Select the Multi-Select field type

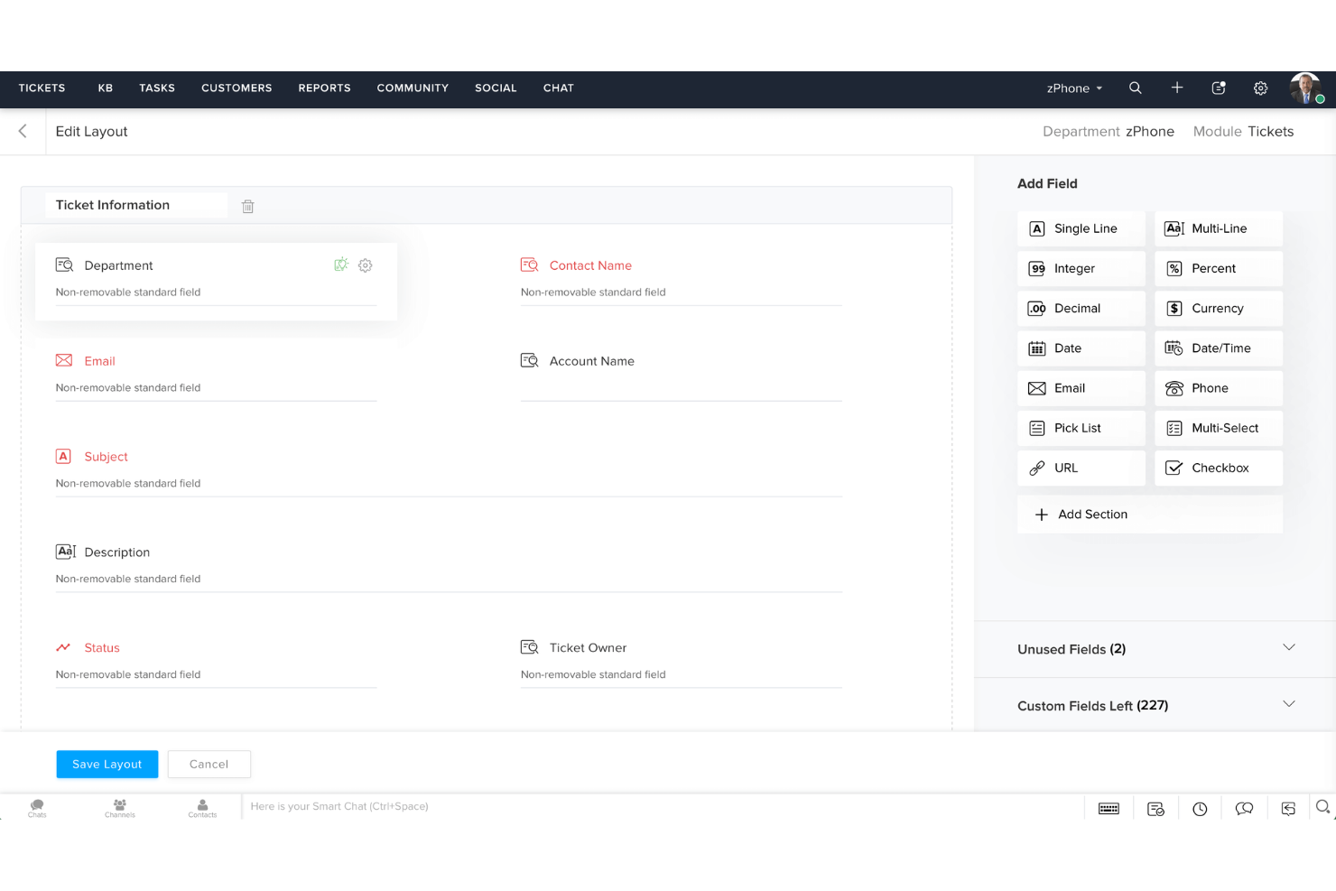tap(1219, 428)
